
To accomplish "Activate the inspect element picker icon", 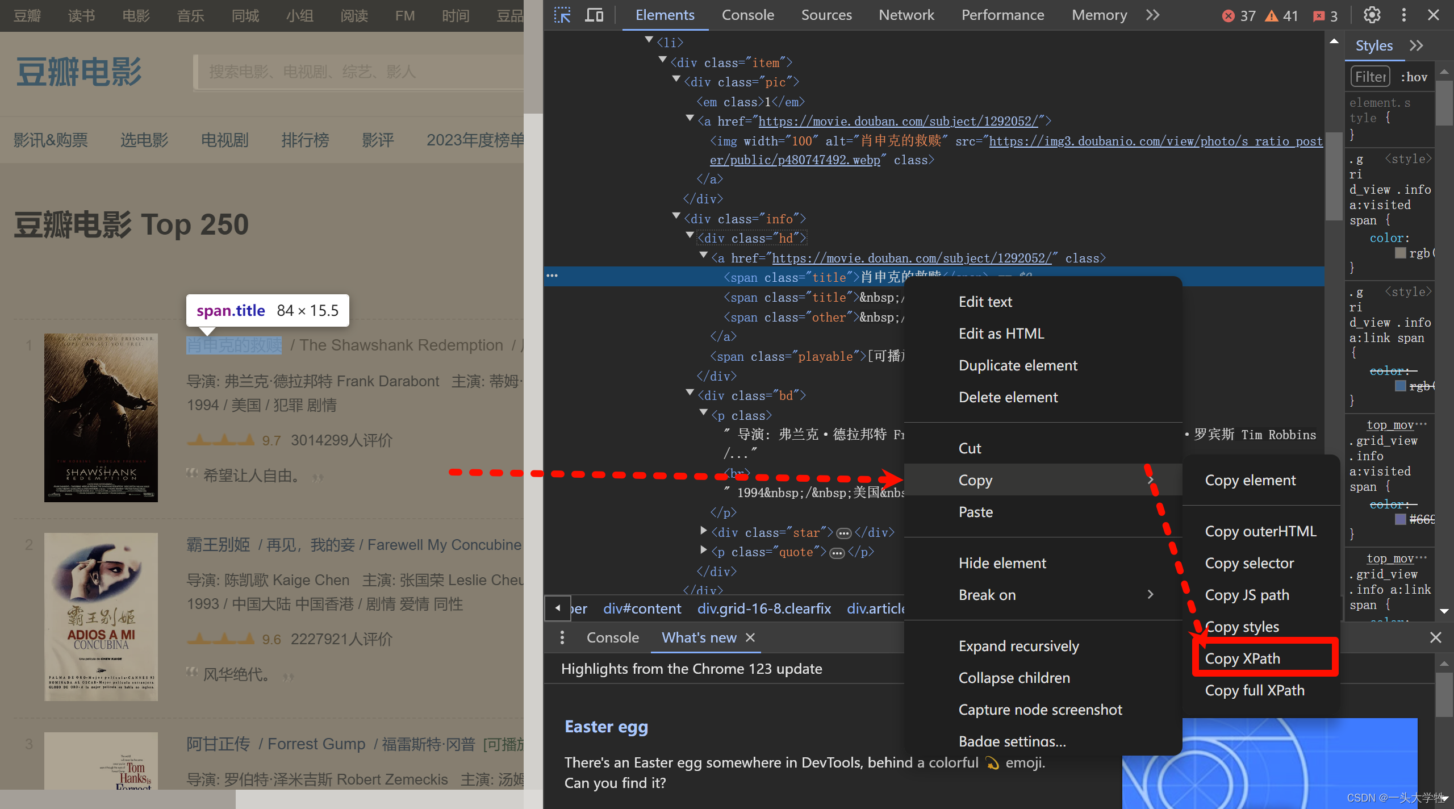I will (562, 15).
